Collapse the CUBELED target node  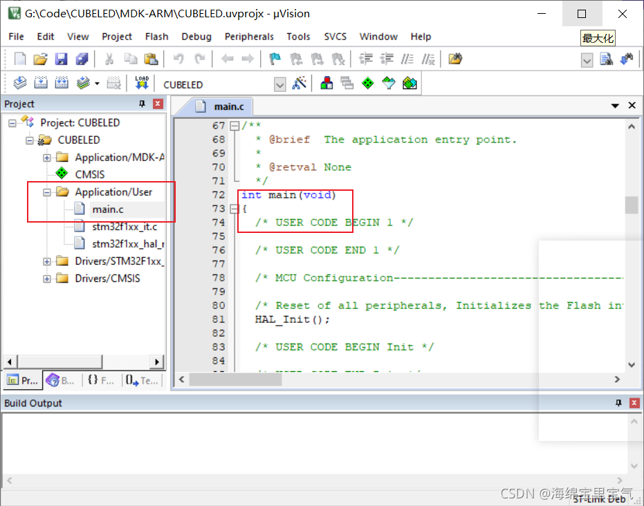coord(30,140)
